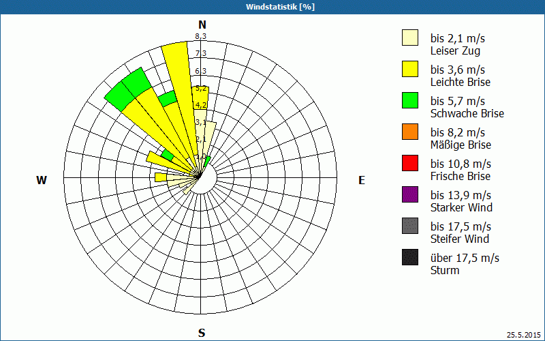The width and height of the screenshot is (545, 341).
Task: Click the 'Windstatistik [%]' title text
Action: click(280, 7)
